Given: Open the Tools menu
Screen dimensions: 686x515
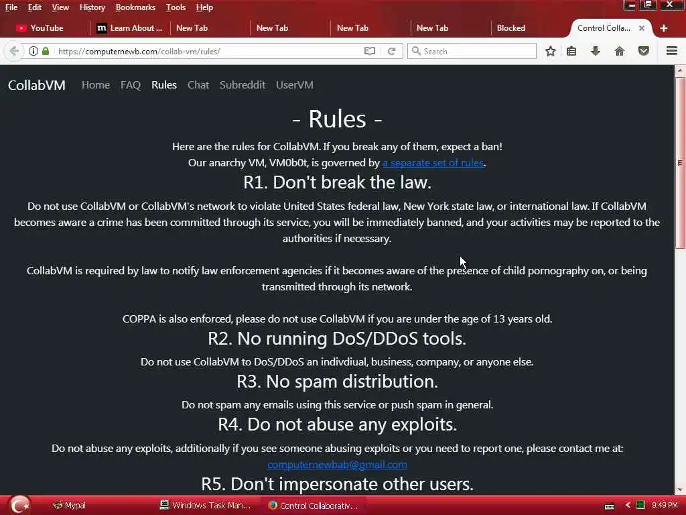Looking at the screenshot, I should click(x=176, y=7).
